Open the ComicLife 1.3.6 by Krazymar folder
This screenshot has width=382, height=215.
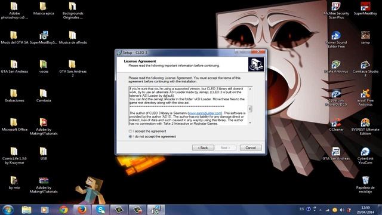click(x=14, y=155)
